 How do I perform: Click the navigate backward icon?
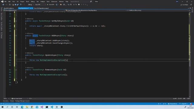click(x=3, y=5)
